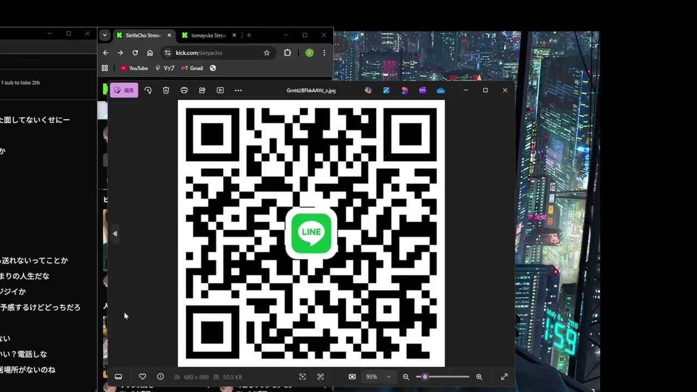Click the 50.5 KB file size text
Image resolution: width=697 pixels, height=392 pixels.
pos(233,377)
